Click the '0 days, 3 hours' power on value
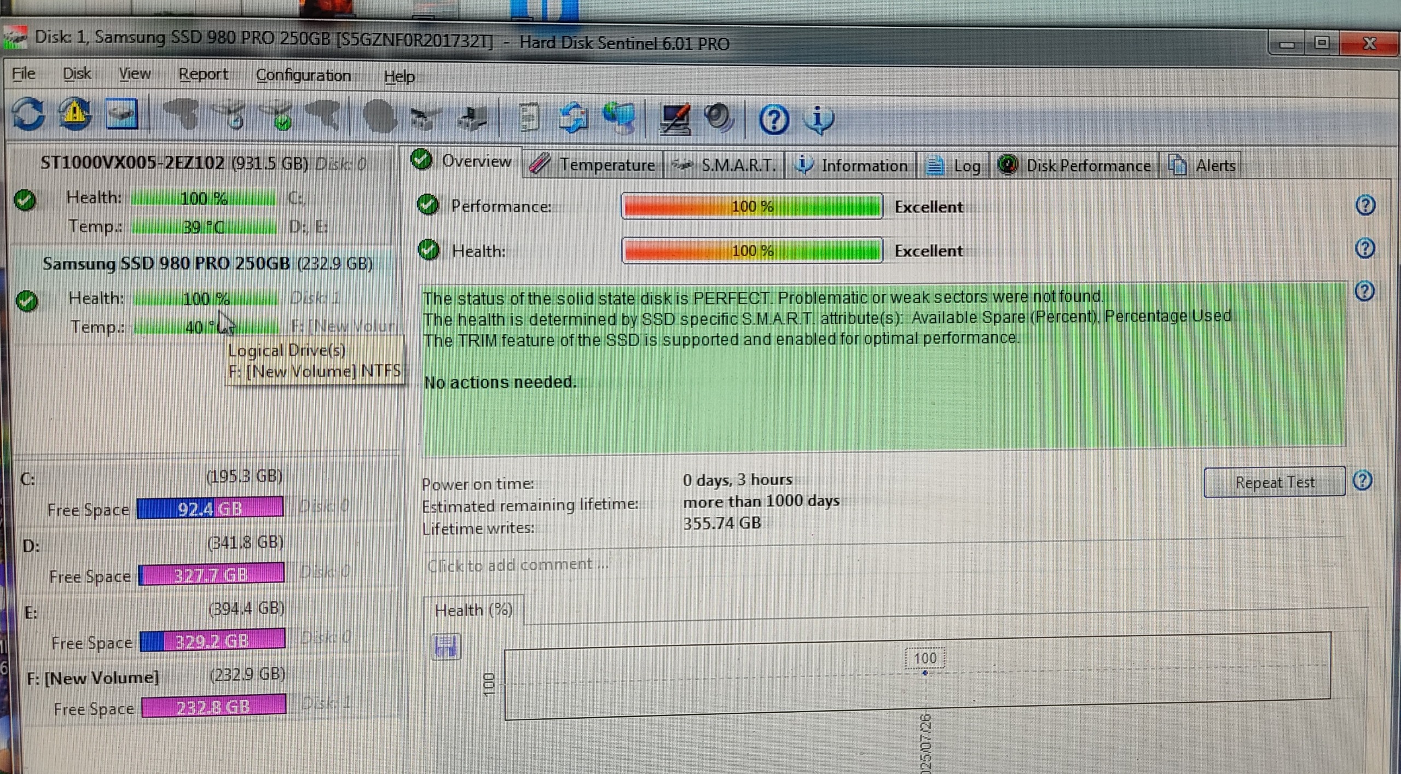Viewport: 1401px width, 774px height. click(x=738, y=480)
